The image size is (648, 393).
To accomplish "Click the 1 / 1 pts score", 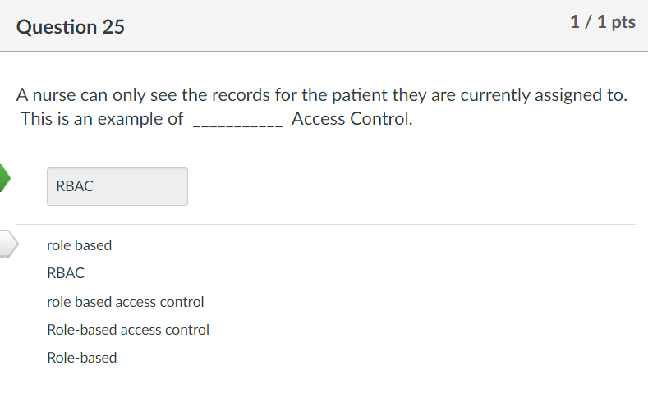I will coord(603,22).
